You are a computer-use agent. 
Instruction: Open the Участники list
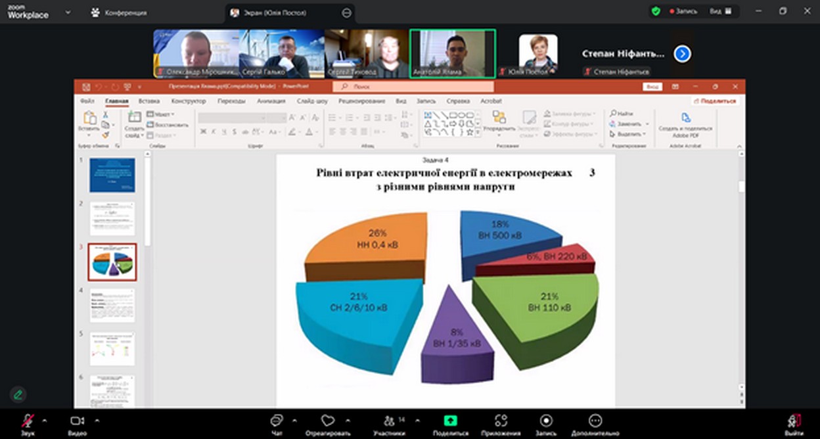390,421
